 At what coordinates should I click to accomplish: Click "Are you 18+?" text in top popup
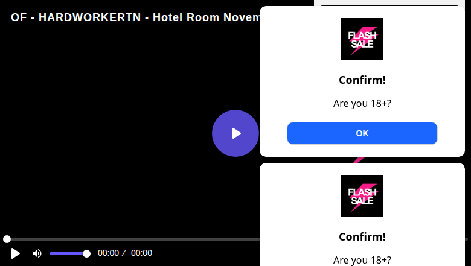[x=362, y=103]
